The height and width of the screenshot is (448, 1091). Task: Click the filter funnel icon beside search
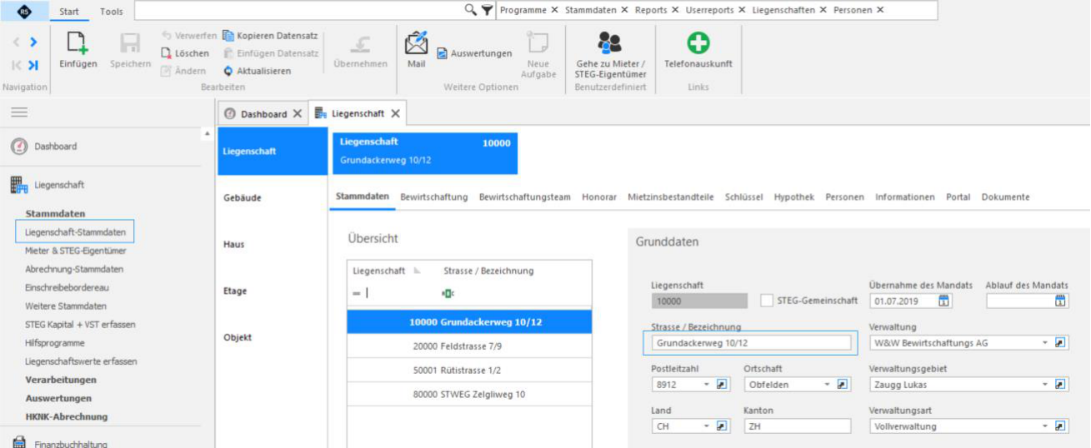(487, 10)
